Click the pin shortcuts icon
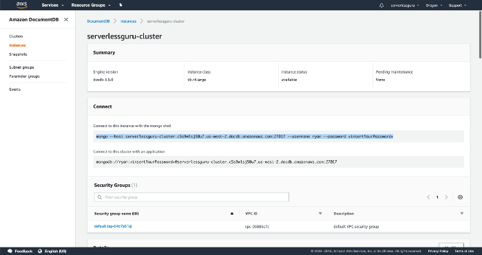The image size is (482, 255). click(120, 5)
